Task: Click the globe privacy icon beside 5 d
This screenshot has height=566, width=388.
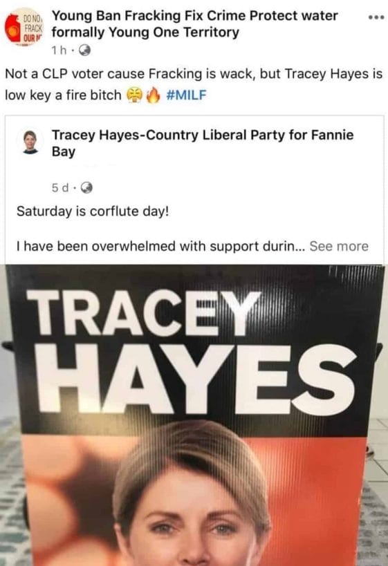Action: 86,187
